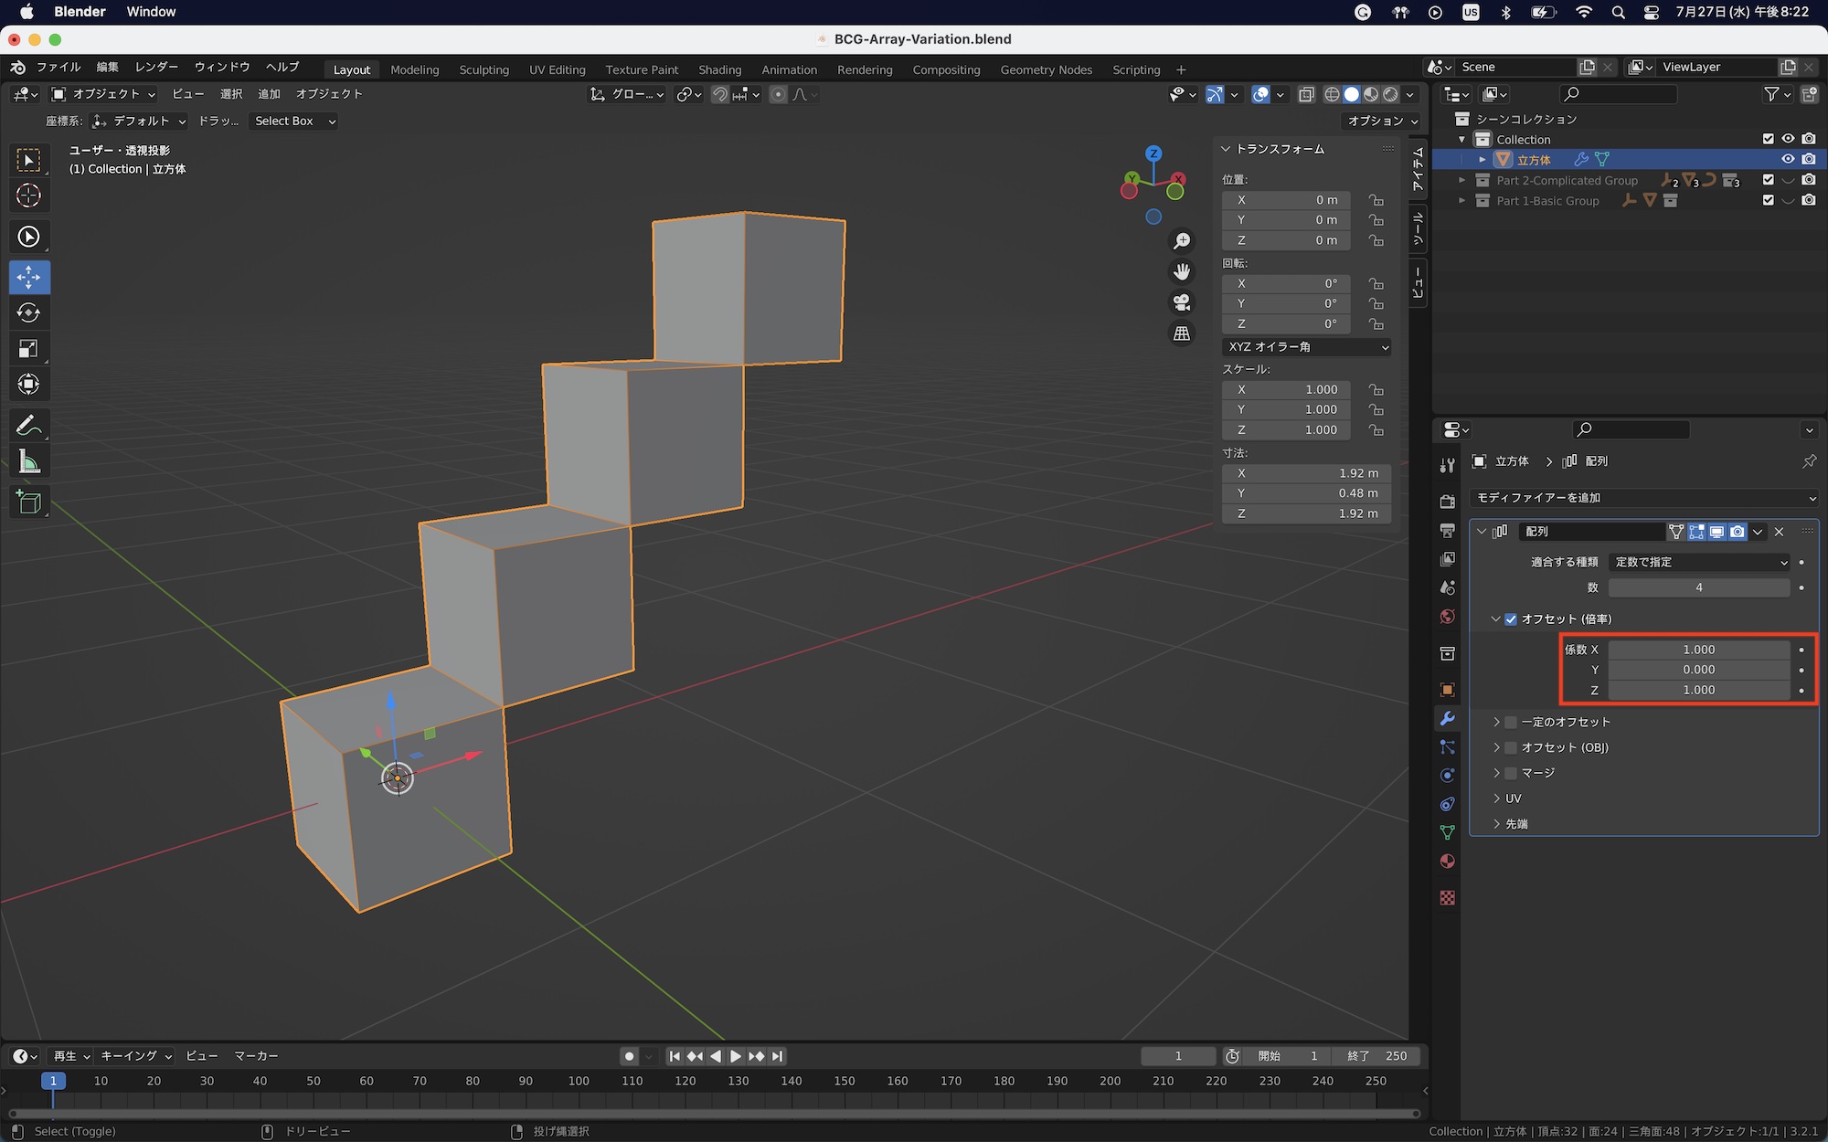Select the Annotate pencil tool
Viewport: 1828px width, 1142px height.
coord(28,426)
